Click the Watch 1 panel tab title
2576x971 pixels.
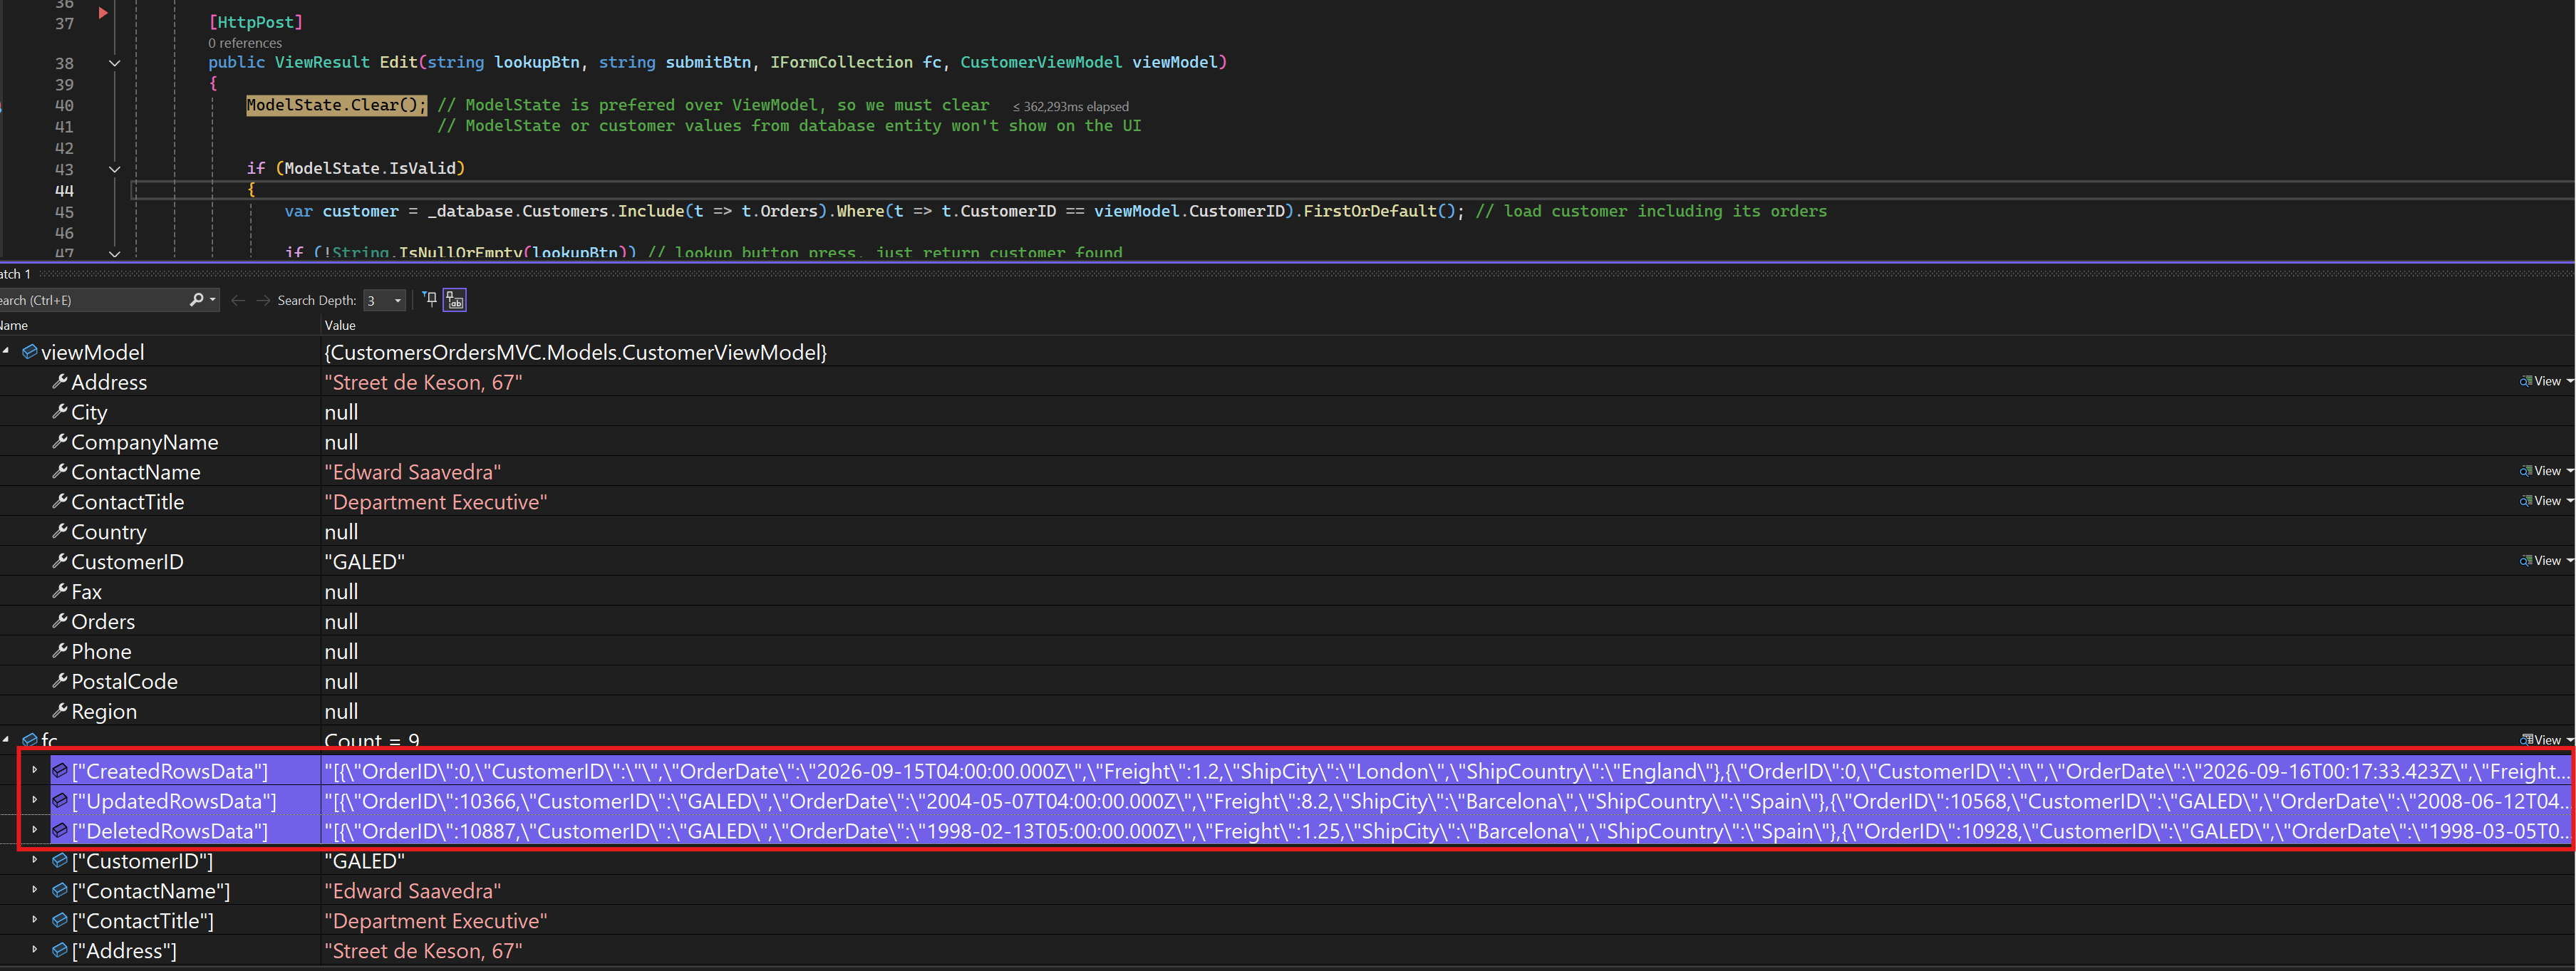(x=15, y=274)
